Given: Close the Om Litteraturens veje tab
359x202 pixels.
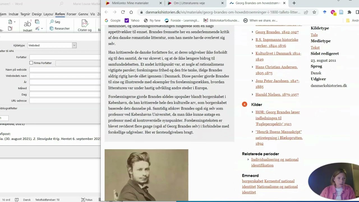Looking at the screenshot, I should (x=222, y=3).
